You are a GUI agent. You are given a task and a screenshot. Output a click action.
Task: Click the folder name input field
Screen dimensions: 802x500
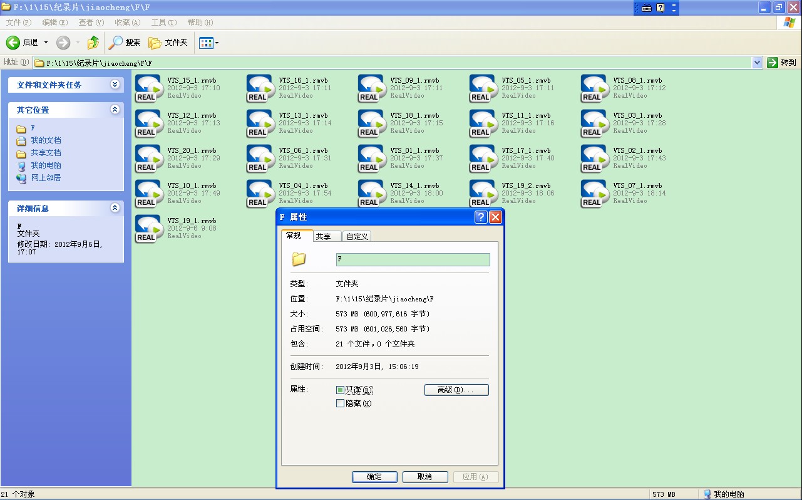coord(413,259)
